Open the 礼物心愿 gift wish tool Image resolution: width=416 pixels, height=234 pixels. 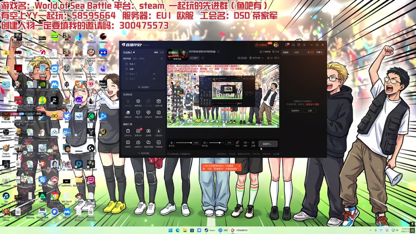(159, 101)
